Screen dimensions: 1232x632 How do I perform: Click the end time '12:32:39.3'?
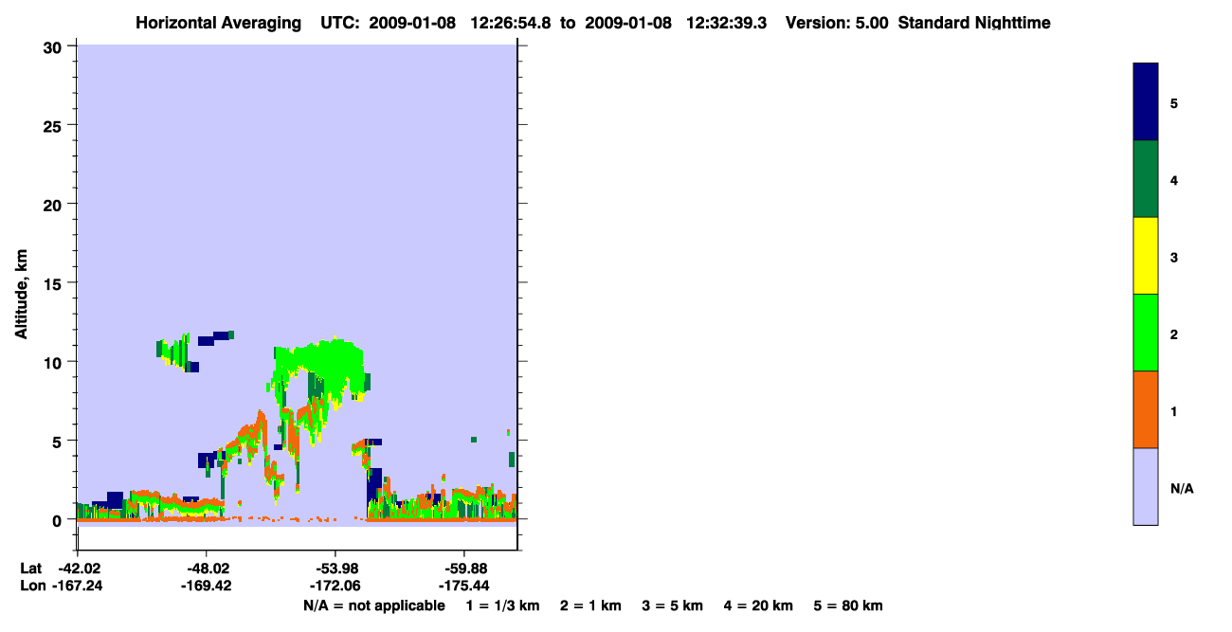[729, 23]
